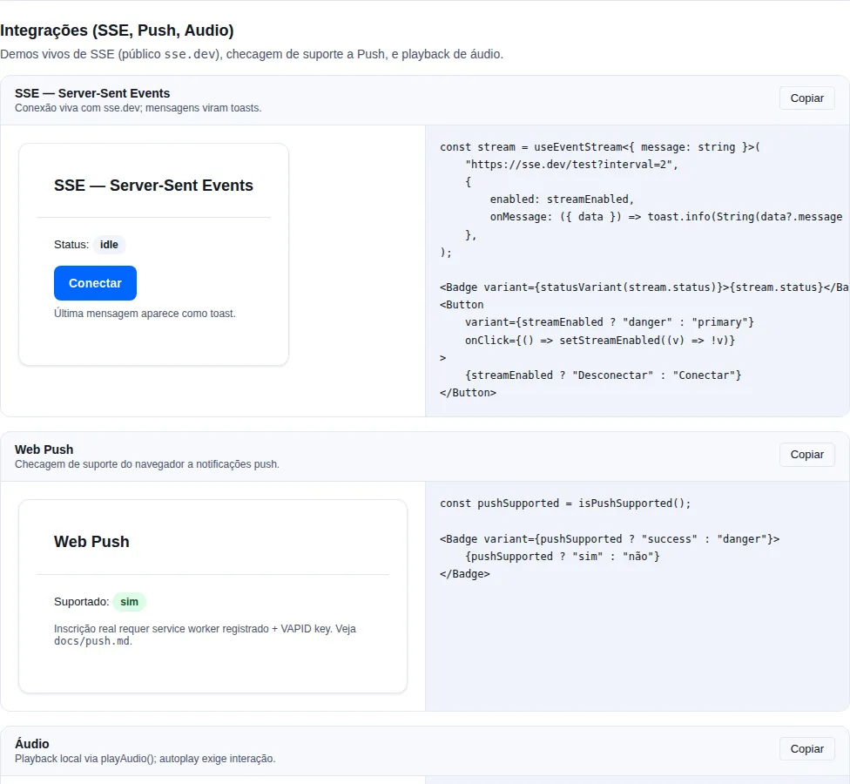Click the sse.dev URL string in the code
This screenshot has width=850, height=784.
pyautogui.click(x=571, y=165)
